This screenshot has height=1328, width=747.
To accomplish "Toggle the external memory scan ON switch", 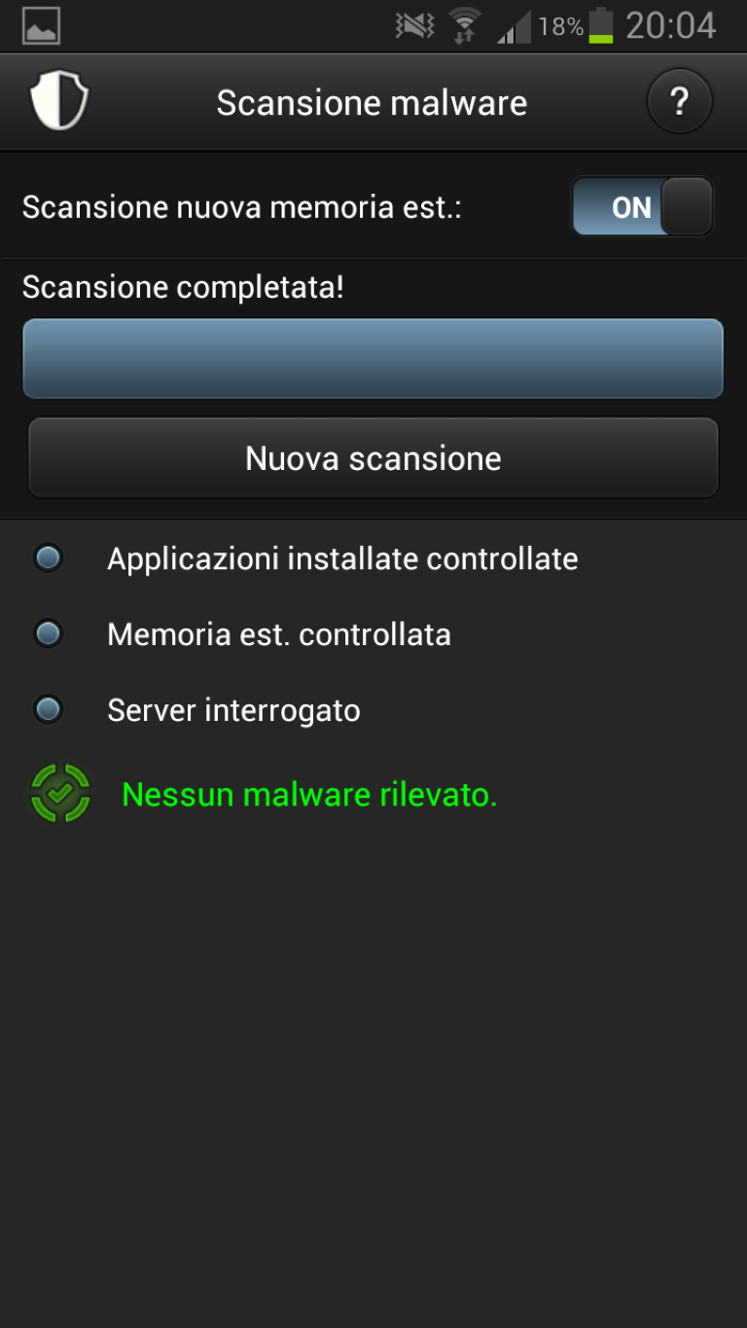I will pyautogui.click(x=642, y=206).
